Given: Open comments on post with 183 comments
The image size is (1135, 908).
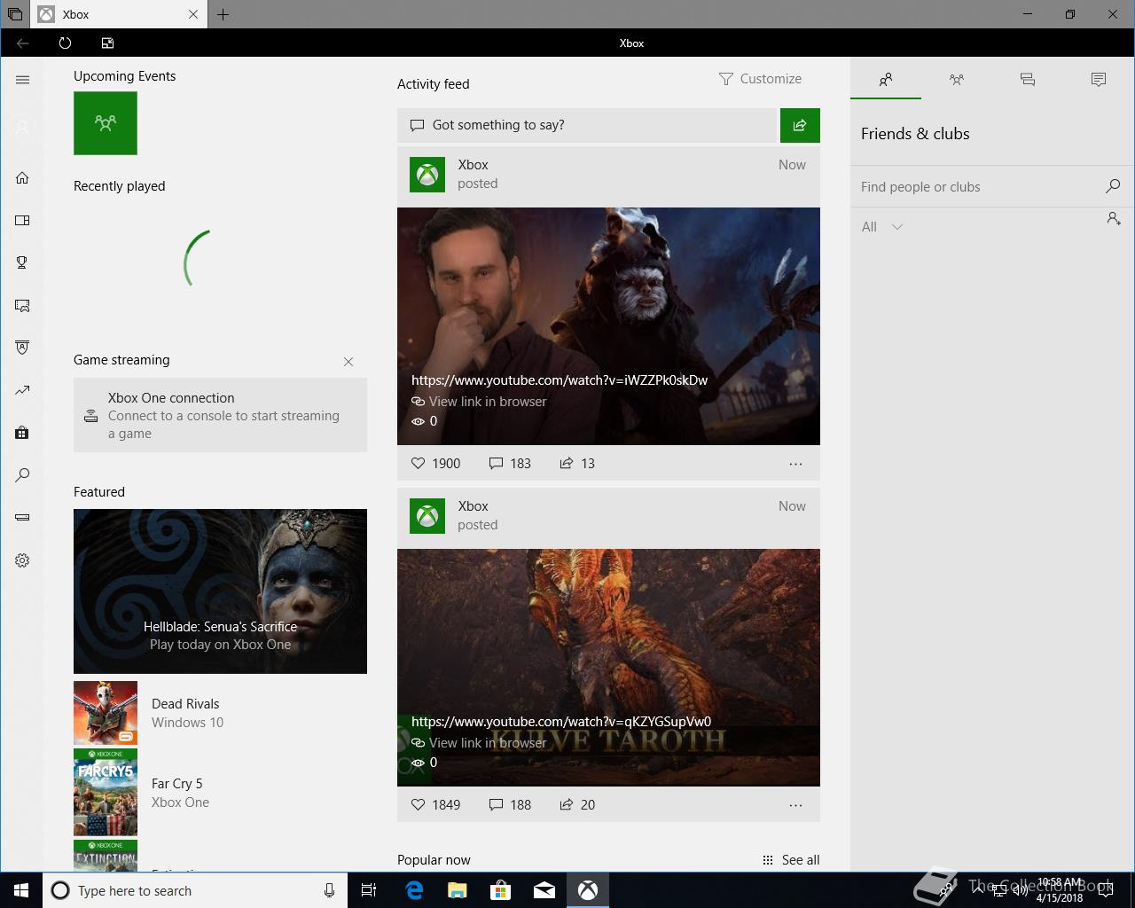Looking at the screenshot, I should pos(510,463).
